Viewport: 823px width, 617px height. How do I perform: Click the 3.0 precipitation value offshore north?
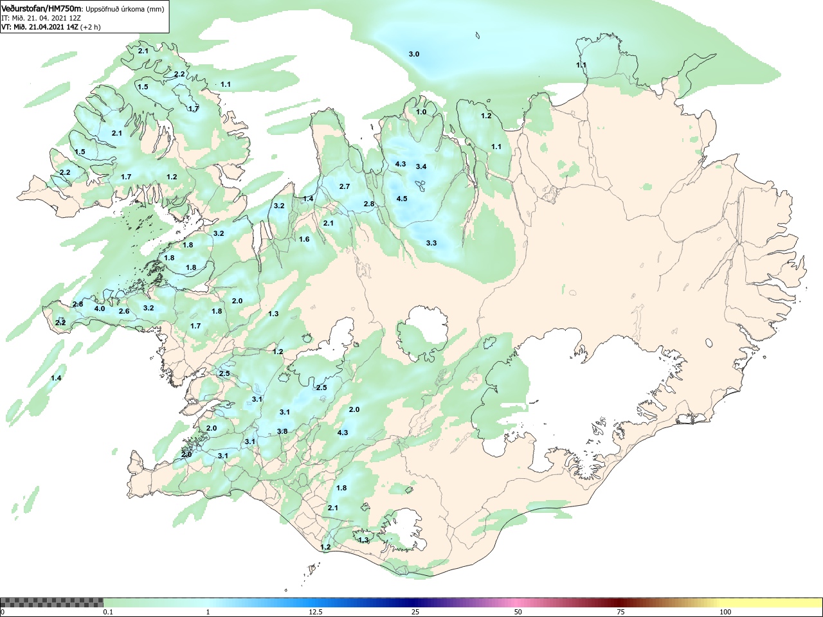[x=414, y=54]
